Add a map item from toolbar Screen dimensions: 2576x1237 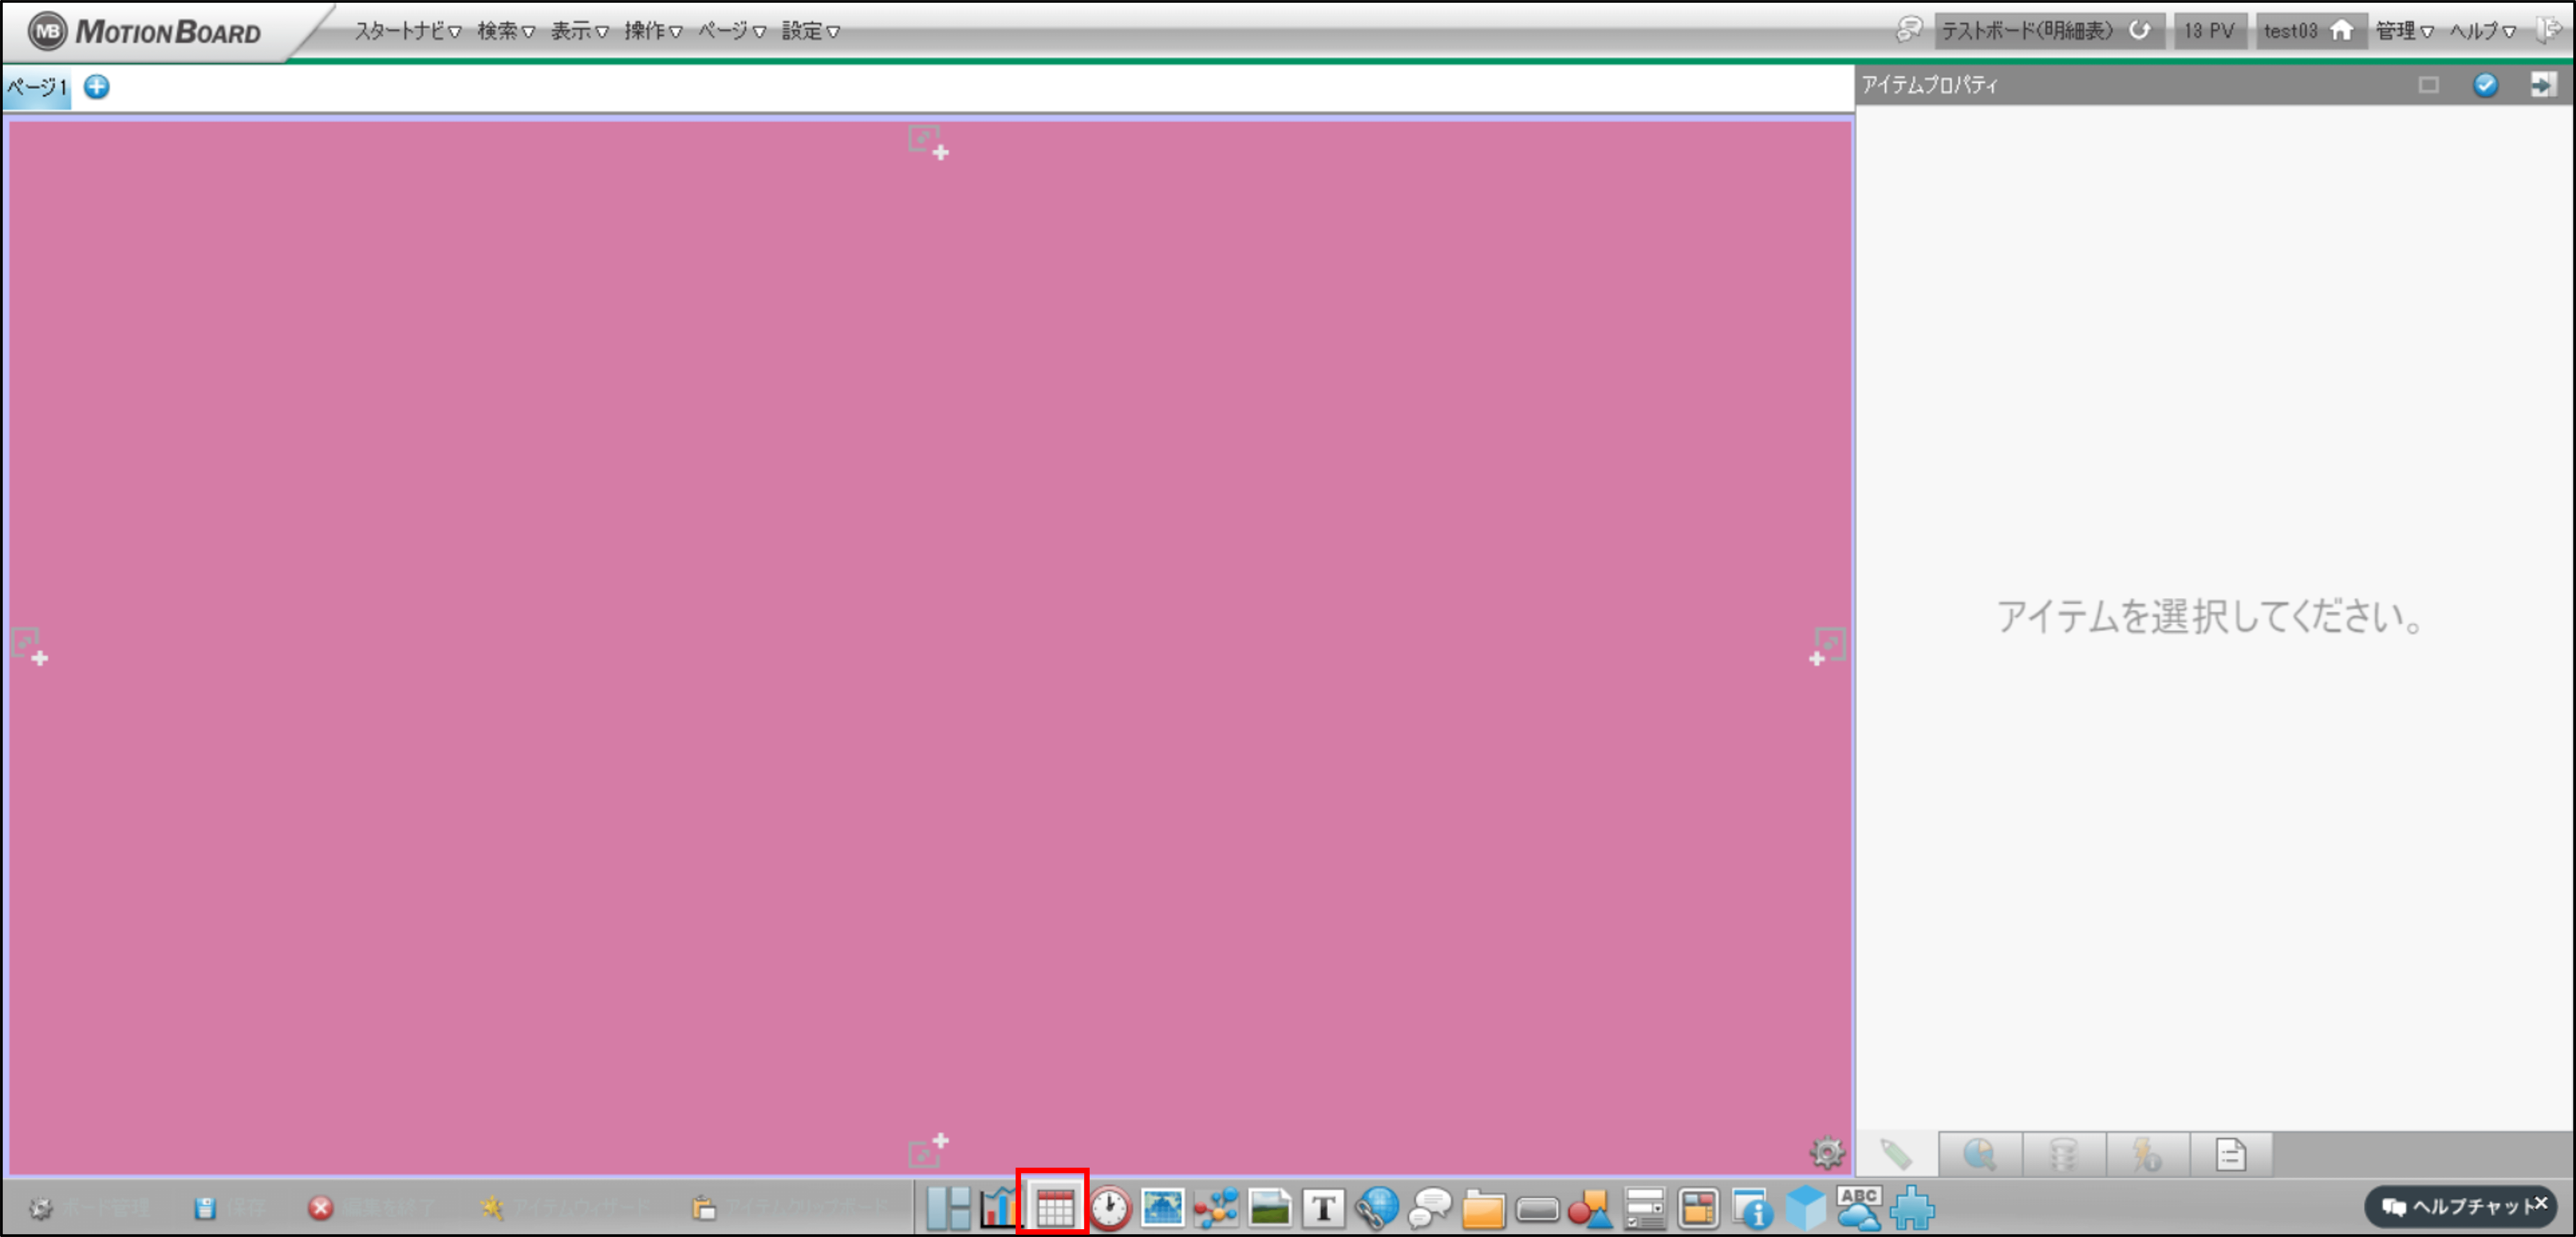coord(1162,1208)
